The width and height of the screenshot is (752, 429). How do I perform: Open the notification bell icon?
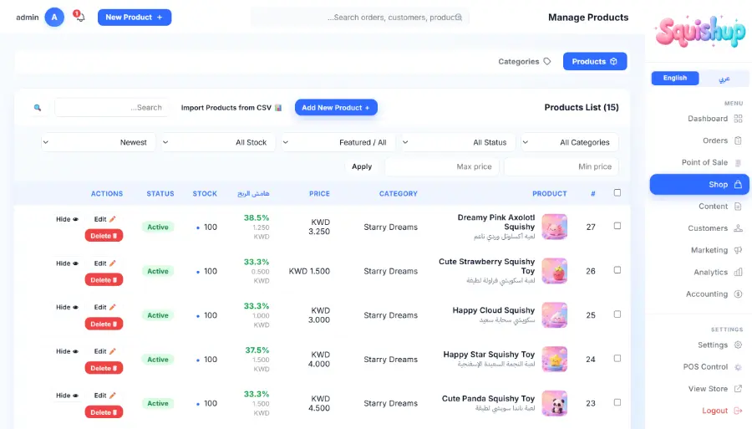pyautogui.click(x=79, y=17)
